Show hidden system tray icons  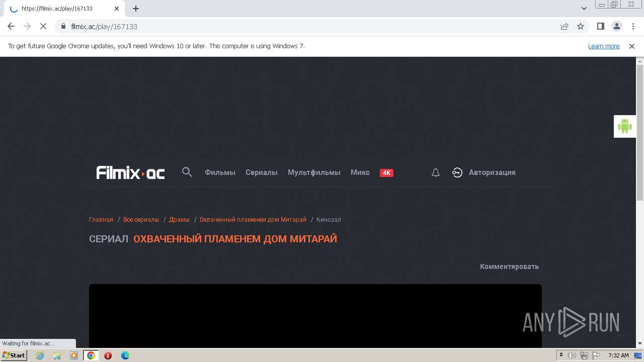(x=561, y=355)
